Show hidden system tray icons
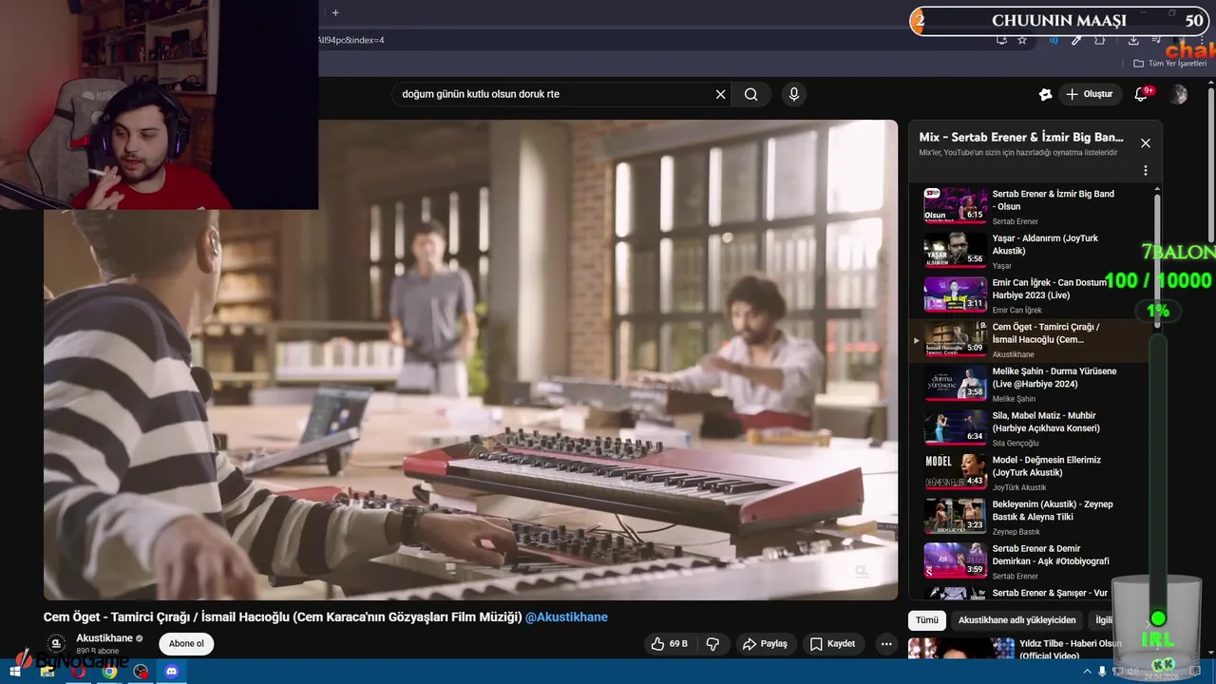1216x684 pixels. tap(1087, 672)
